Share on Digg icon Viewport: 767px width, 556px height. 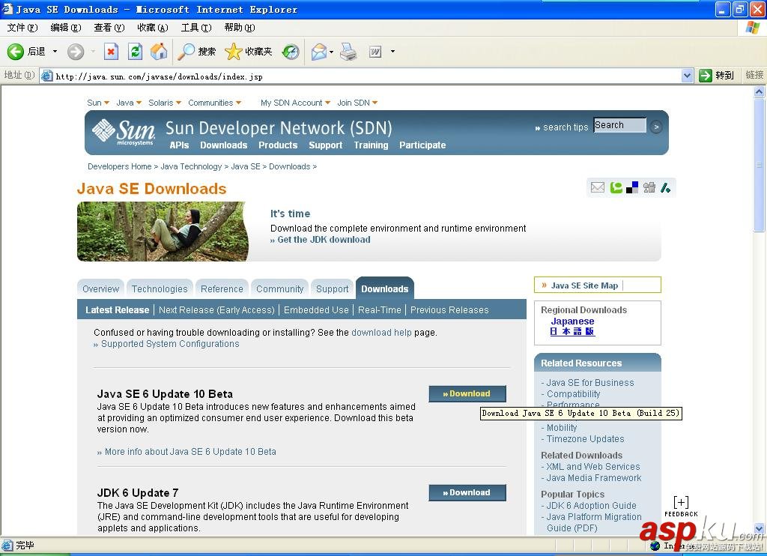tap(649, 187)
